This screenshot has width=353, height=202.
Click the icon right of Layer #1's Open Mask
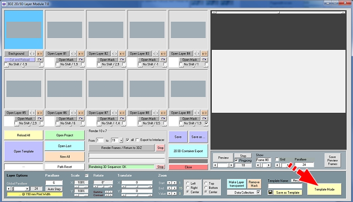point(81,59)
